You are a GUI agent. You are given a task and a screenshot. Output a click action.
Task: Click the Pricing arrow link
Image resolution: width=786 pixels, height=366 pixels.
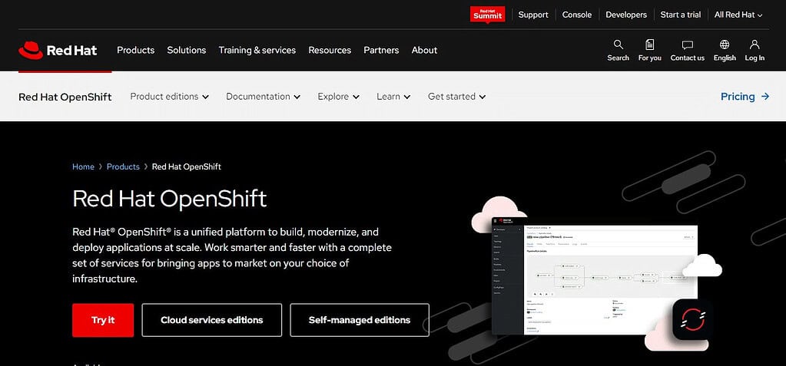point(745,97)
